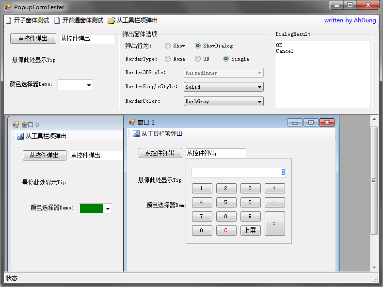This screenshot has height=287, width=383.
Task: Click 从工具栏项弹出 label in 窗口 0 toolbar
Action: point(46,136)
